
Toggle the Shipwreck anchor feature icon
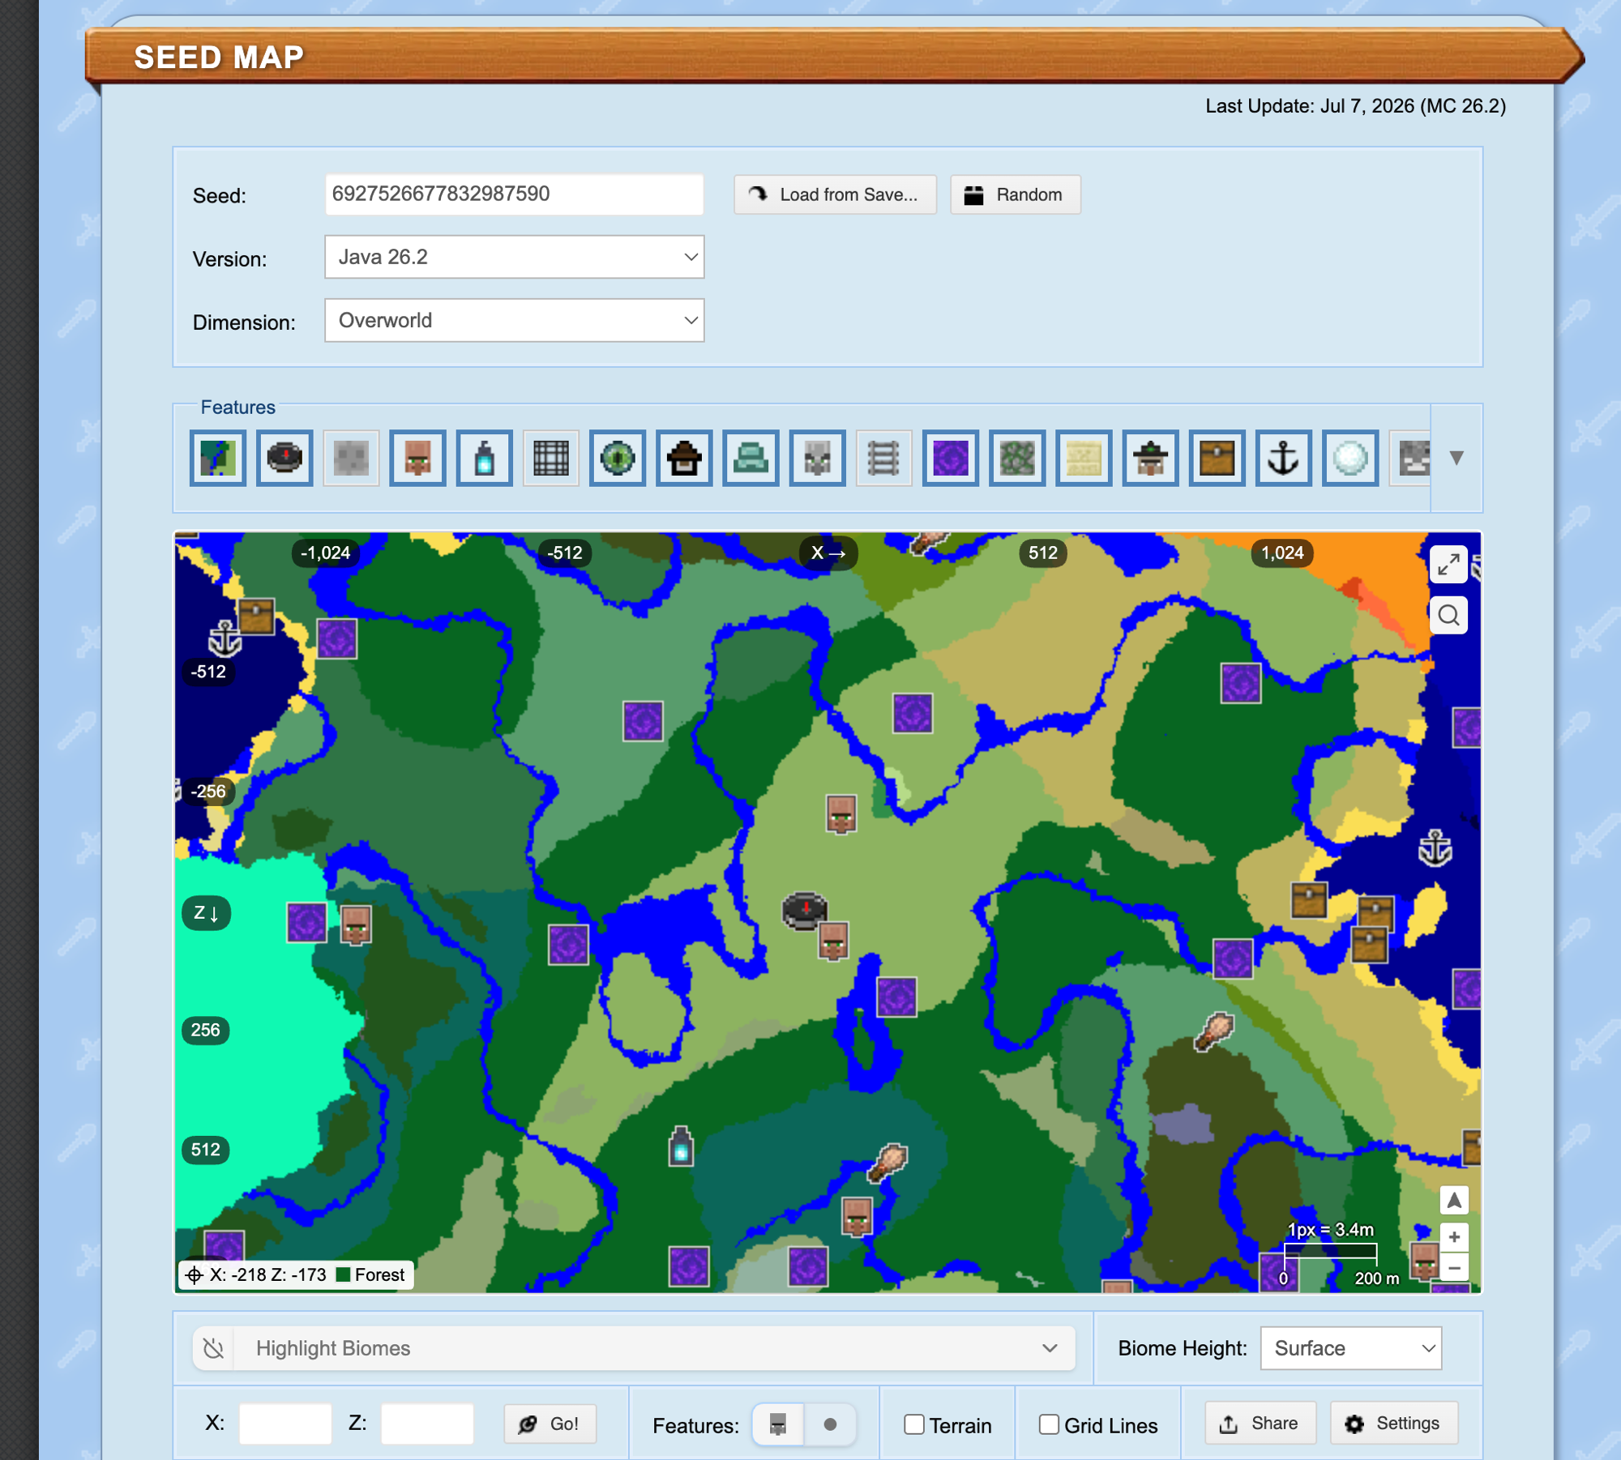click(x=1284, y=458)
